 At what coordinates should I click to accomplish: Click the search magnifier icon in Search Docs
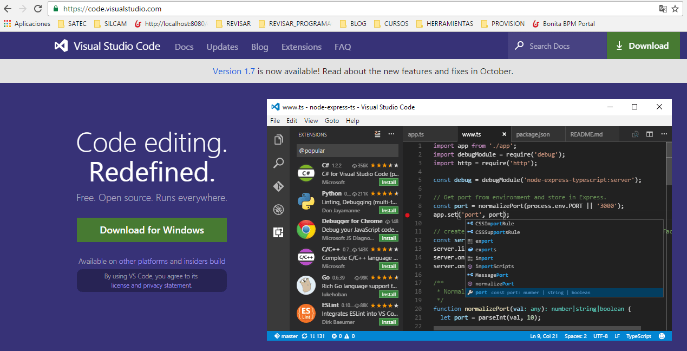coord(519,46)
